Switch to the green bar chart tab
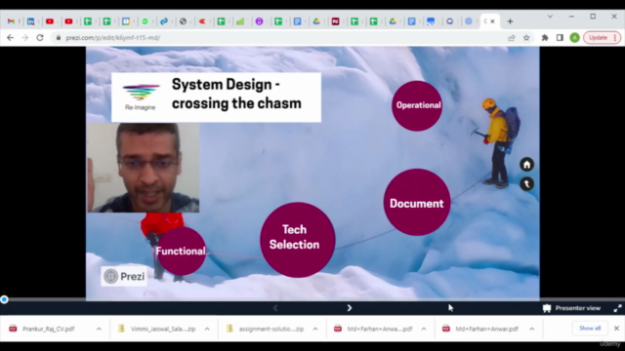Screen dimensions: 625x351 click(x=240, y=21)
